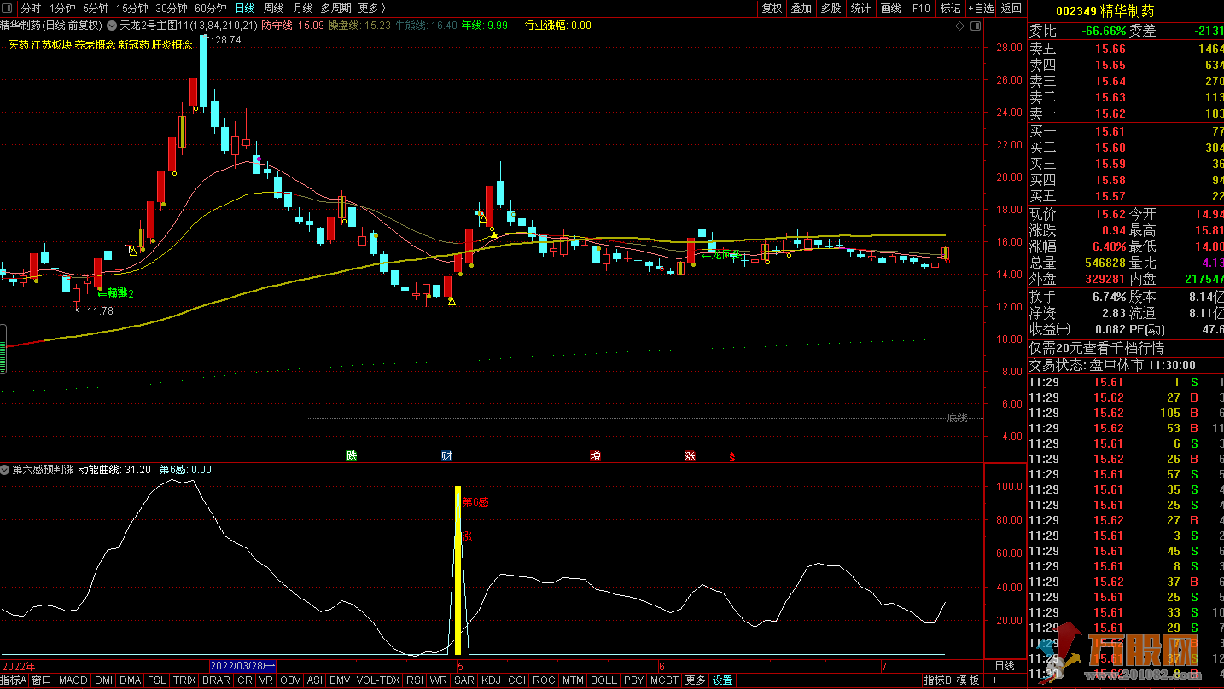Switch indicator to PSY
The width and height of the screenshot is (1224, 689).
[633, 680]
